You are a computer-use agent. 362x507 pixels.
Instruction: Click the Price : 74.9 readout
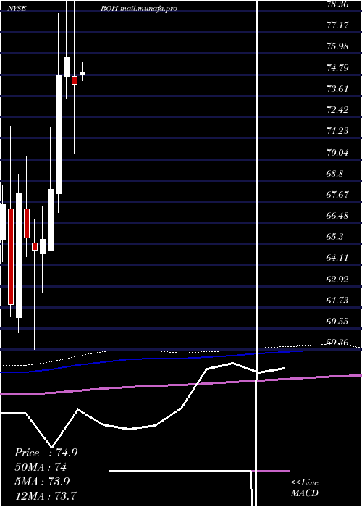click(46, 453)
